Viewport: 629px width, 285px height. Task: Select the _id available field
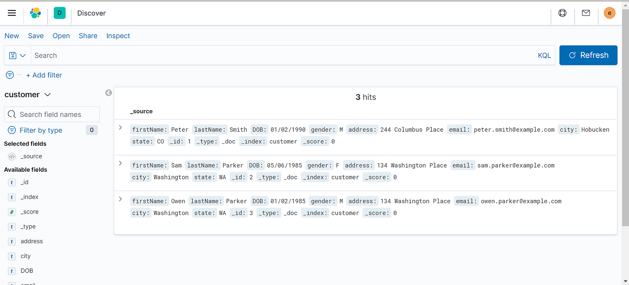point(25,182)
